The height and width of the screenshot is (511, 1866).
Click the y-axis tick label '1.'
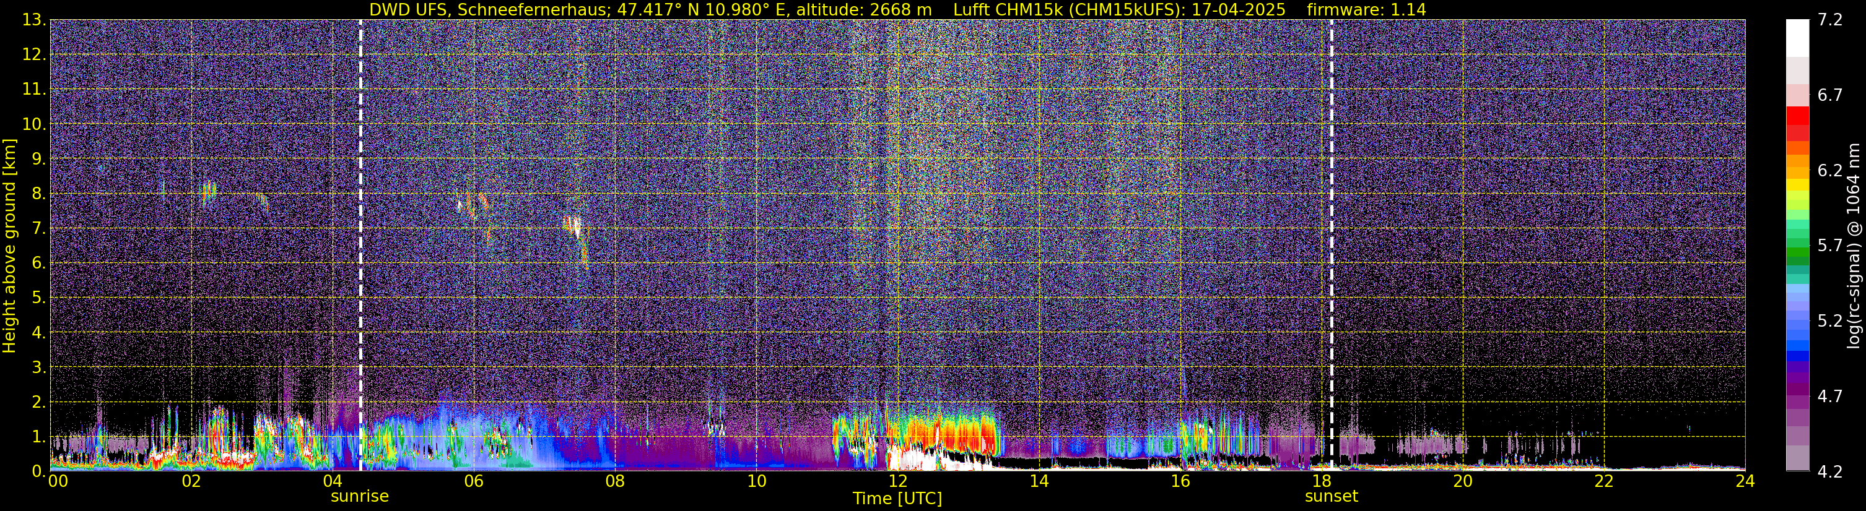(38, 436)
